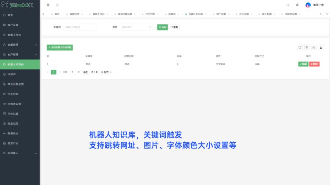
Task: Expand the 如何接入 sidebar menu
Action: click(x=20, y=153)
